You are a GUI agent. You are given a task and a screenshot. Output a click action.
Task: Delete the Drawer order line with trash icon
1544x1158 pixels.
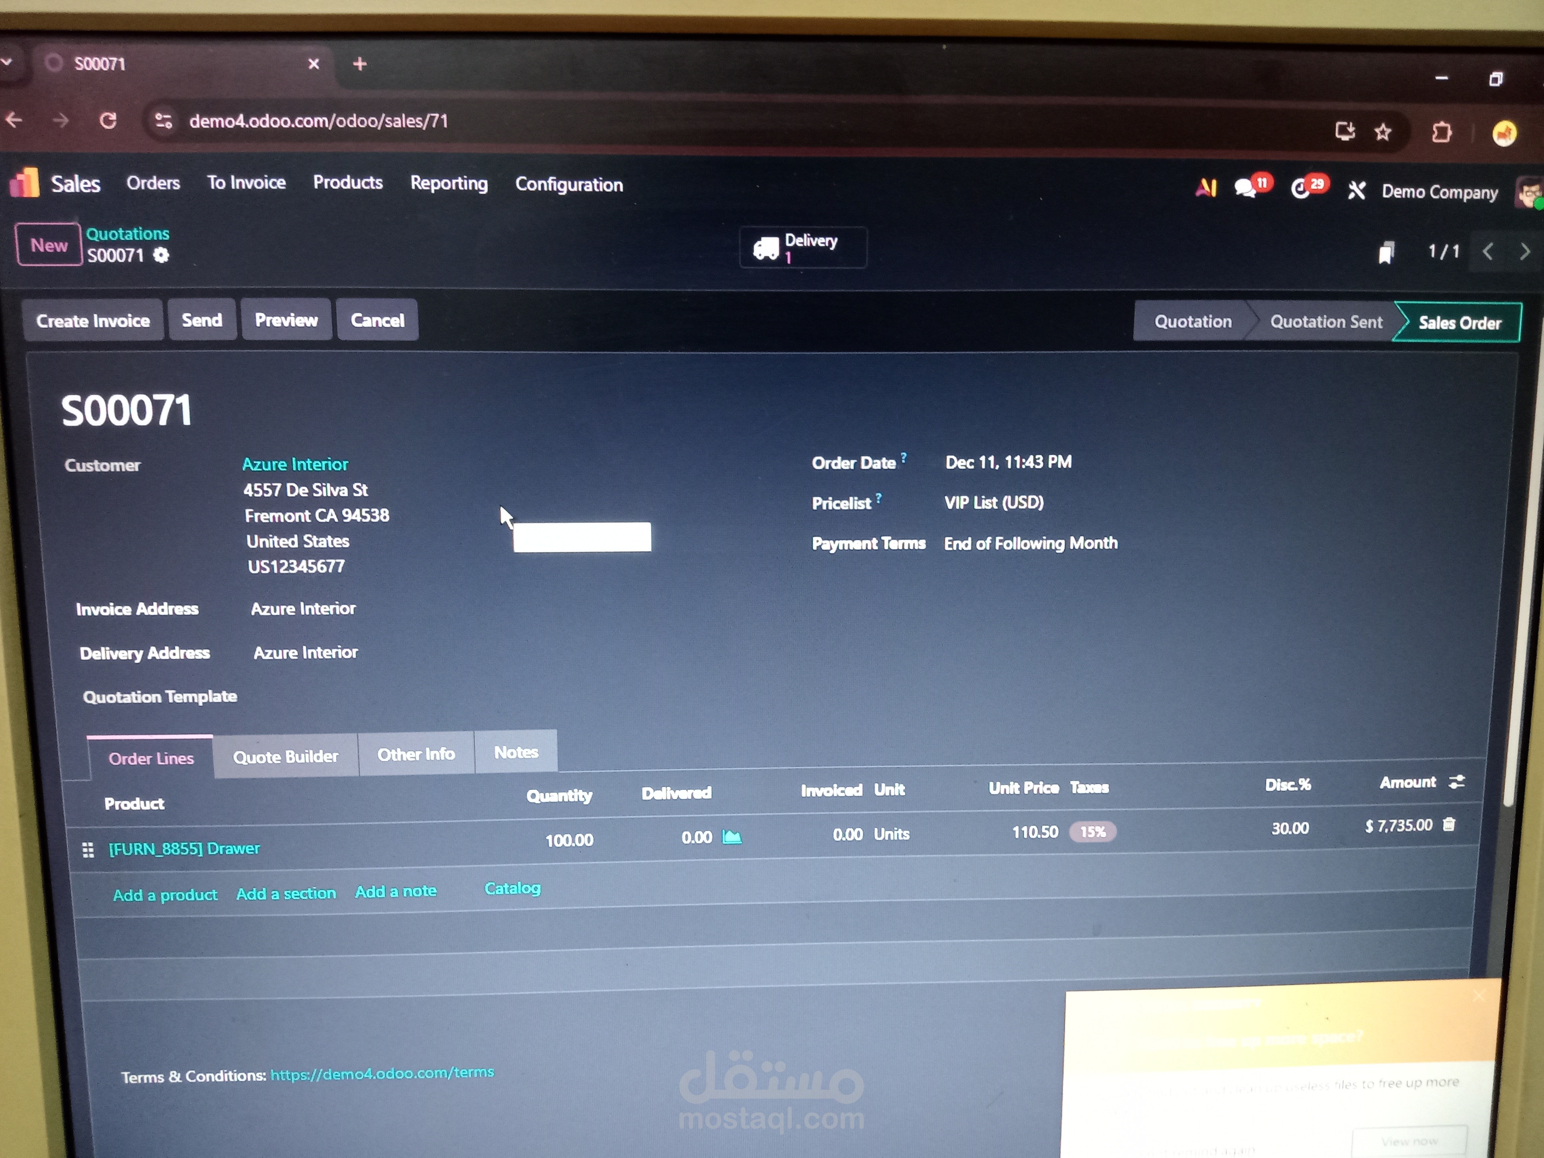1449,824
